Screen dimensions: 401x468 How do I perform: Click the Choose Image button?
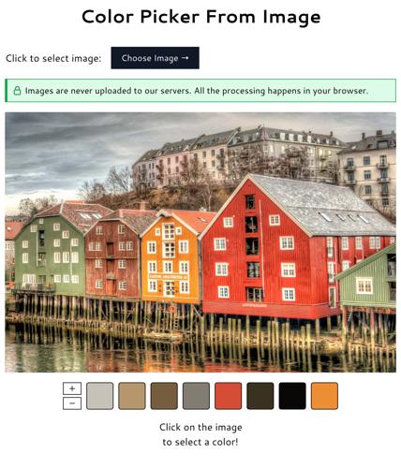(155, 58)
